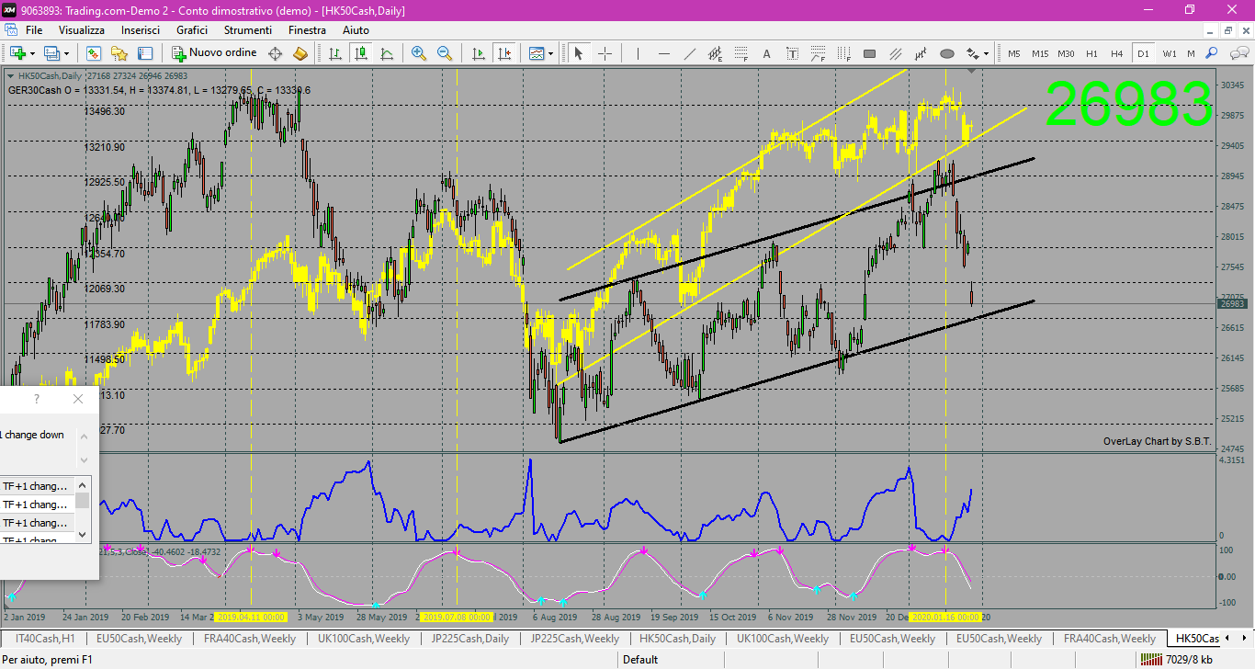1255x669 pixels.
Task: Toggle the Market Watch window
Action: click(x=94, y=53)
